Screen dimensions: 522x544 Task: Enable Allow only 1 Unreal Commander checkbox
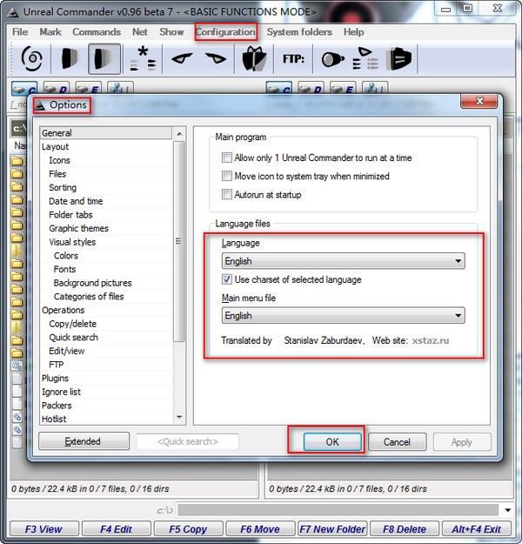click(x=227, y=158)
